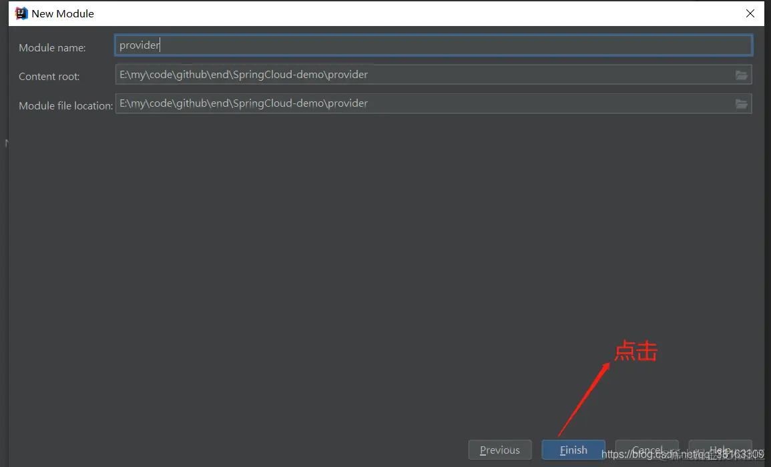Click the Finish button
Viewport: 771px width, 467px height.
coord(573,450)
